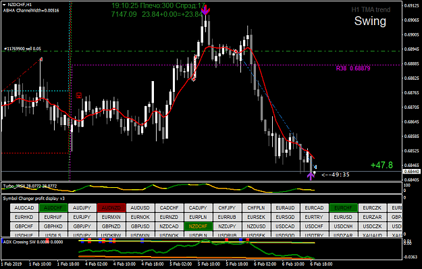Screen dimensions: 422x269
Task: Select the NZDCAD button
Action: tap(169, 226)
